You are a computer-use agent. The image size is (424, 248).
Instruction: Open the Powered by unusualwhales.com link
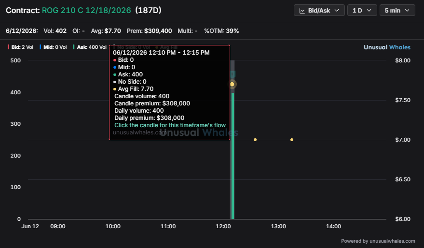tap(378, 241)
